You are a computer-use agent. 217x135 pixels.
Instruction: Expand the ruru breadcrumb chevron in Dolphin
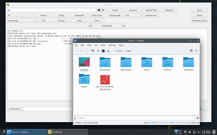[x=124, y=51]
